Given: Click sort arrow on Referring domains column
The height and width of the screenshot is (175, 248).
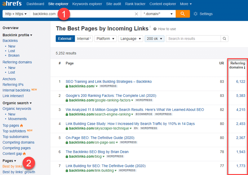Looking at the screenshot, I should [x=244, y=68].
